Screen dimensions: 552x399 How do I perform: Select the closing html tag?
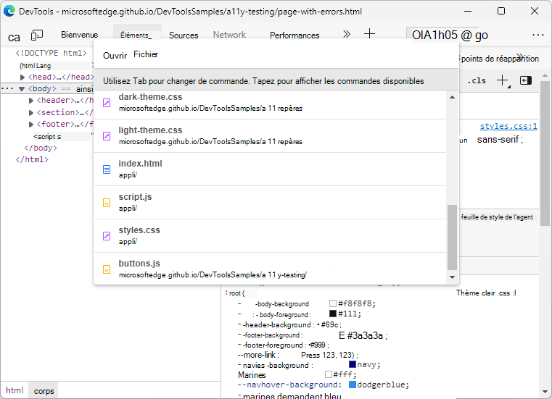pos(32,159)
